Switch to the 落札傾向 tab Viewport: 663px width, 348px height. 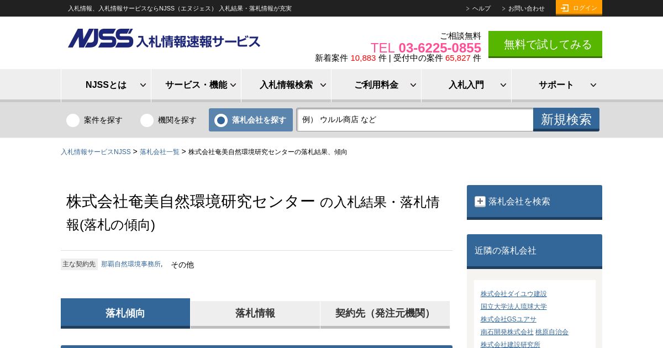(x=125, y=313)
